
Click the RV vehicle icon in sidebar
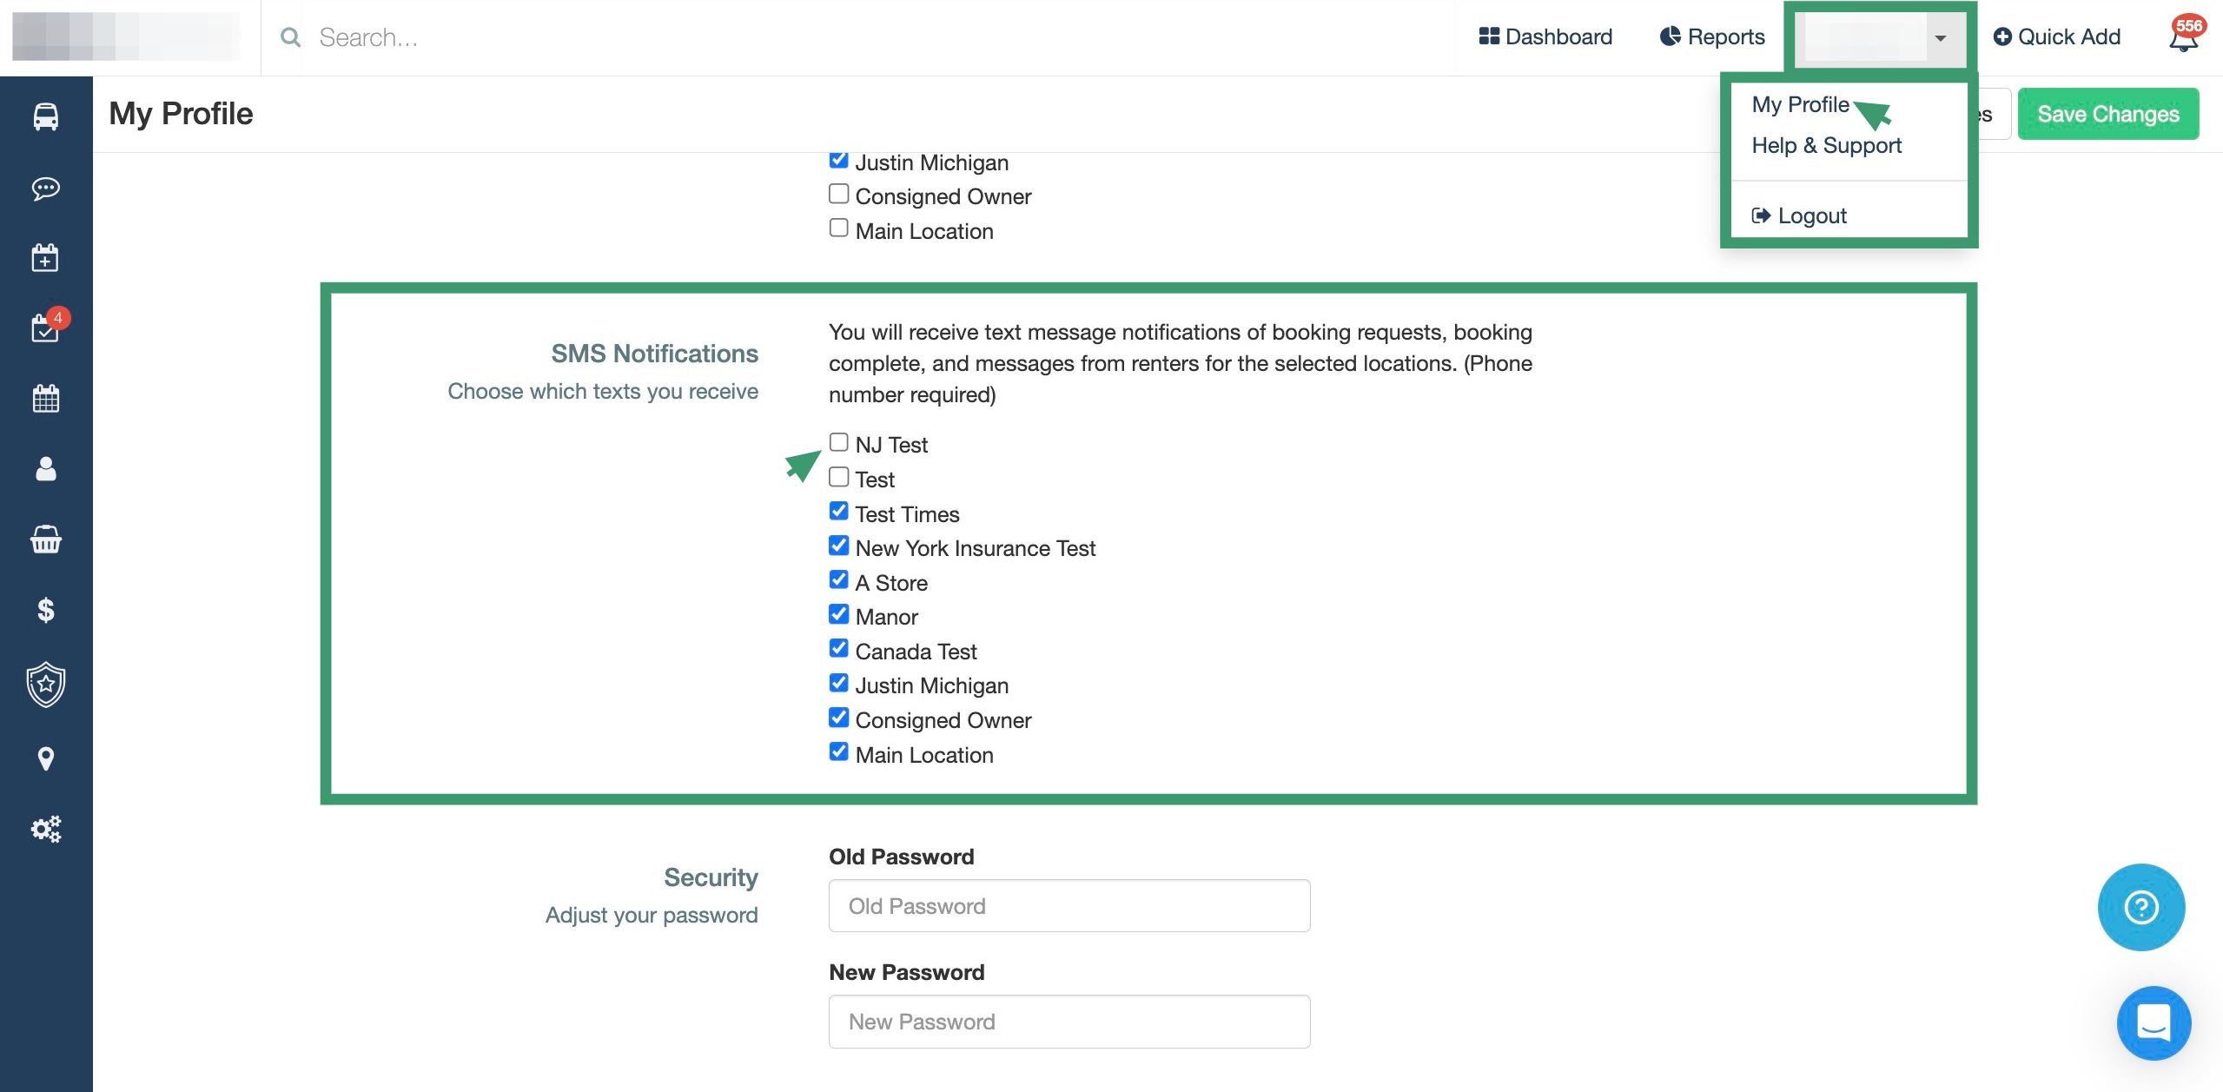[x=45, y=116]
